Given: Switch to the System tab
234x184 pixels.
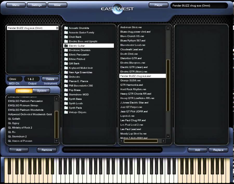Looking at the screenshot, I should click(x=42, y=91).
